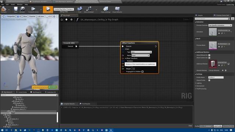Click the search icon in Details panel
235x132 pixels.
point(229,19)
